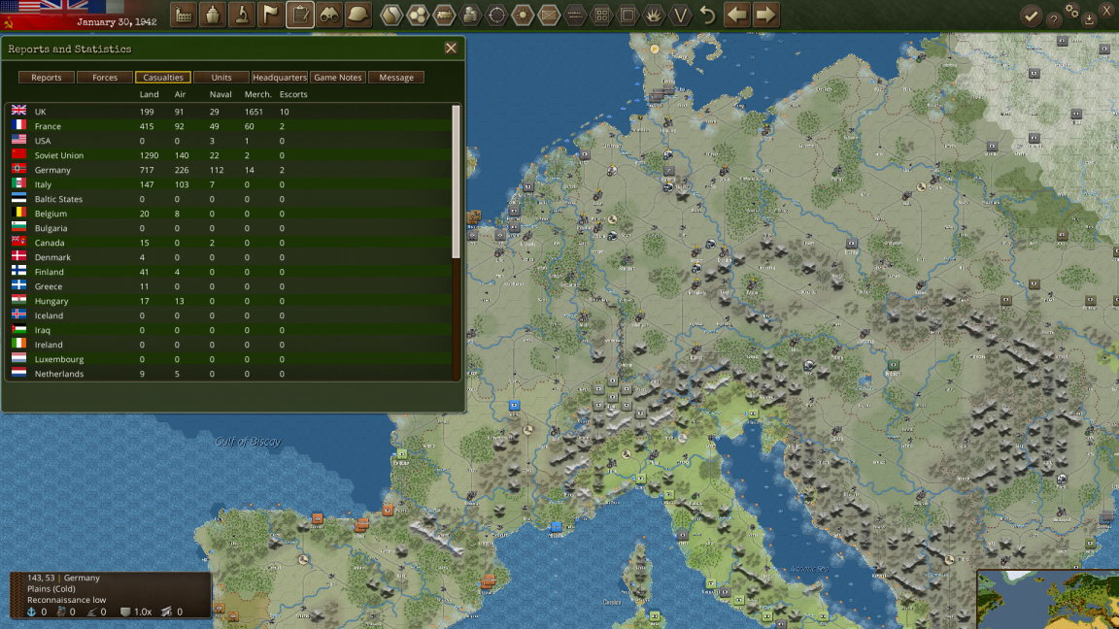Click Germany Air value 226

point(182,171)
